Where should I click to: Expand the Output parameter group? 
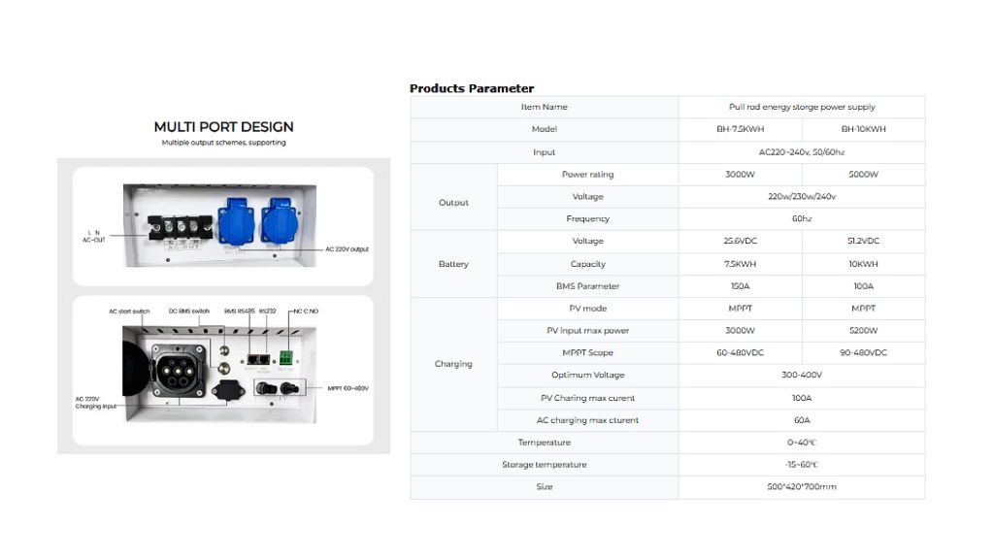[x=453, y=203]
